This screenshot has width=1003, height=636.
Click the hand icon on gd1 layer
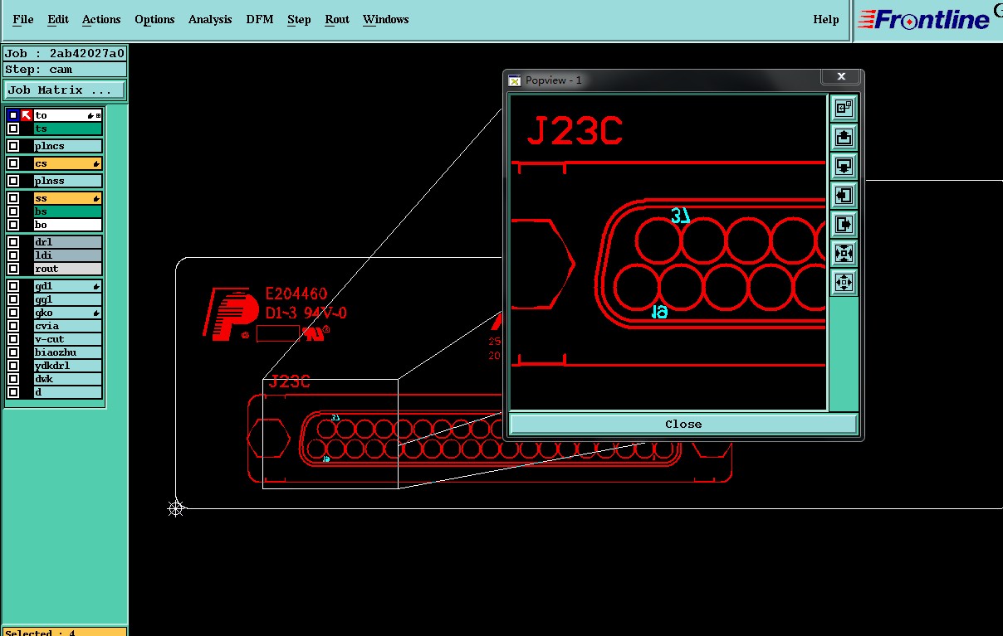click(97, 287)
